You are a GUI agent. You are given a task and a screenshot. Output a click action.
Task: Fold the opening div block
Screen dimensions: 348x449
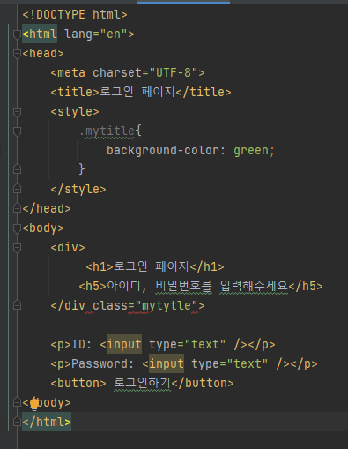[x=17, y=248]
